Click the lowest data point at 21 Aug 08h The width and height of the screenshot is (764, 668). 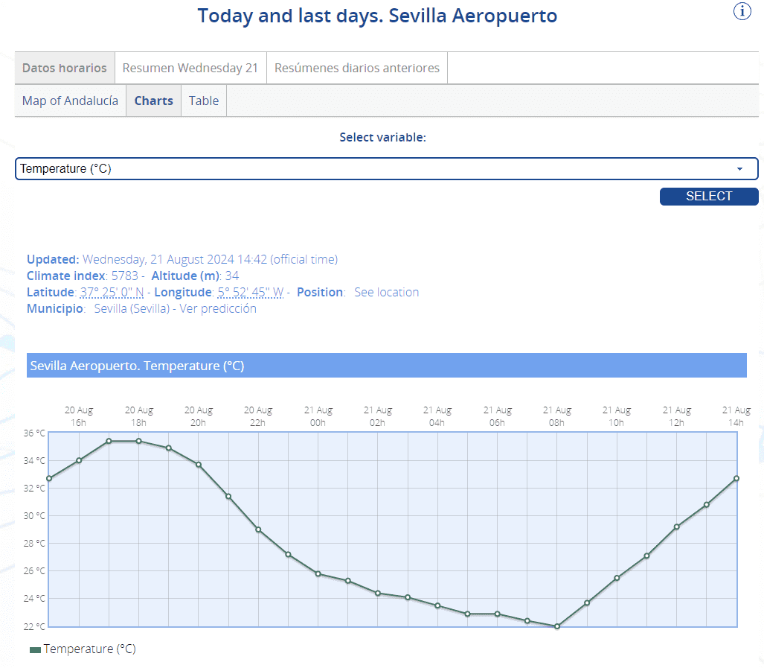[557, 626]
